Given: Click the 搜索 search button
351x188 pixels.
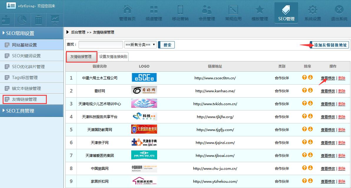Looking at the screenshot, I should coord(167,45).
